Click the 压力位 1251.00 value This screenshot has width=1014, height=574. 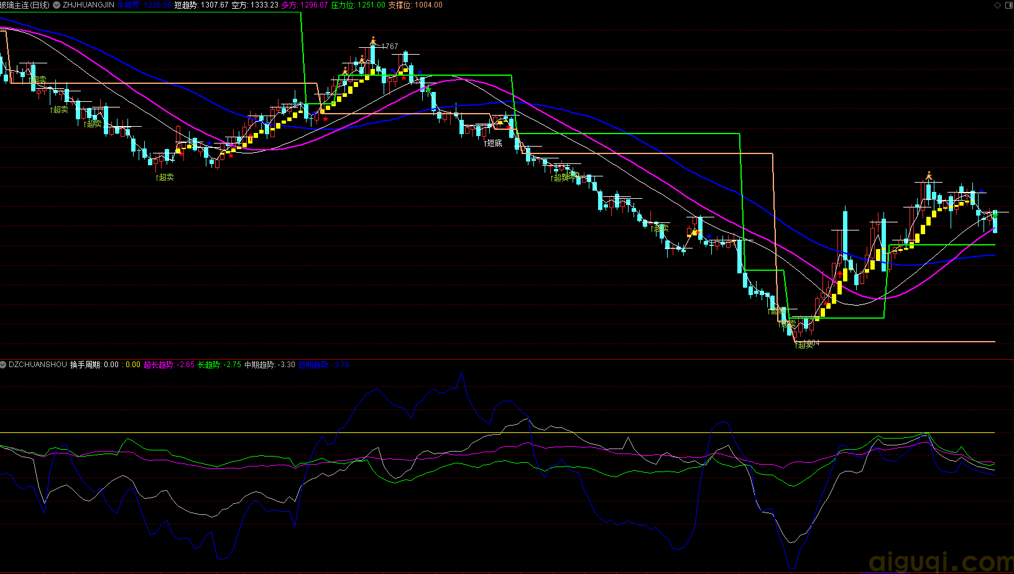(358, 5)
